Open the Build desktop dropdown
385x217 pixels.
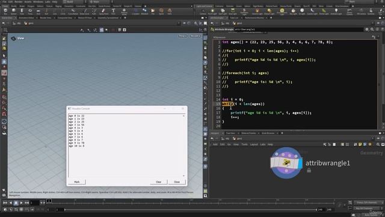(x=74, y=2)
